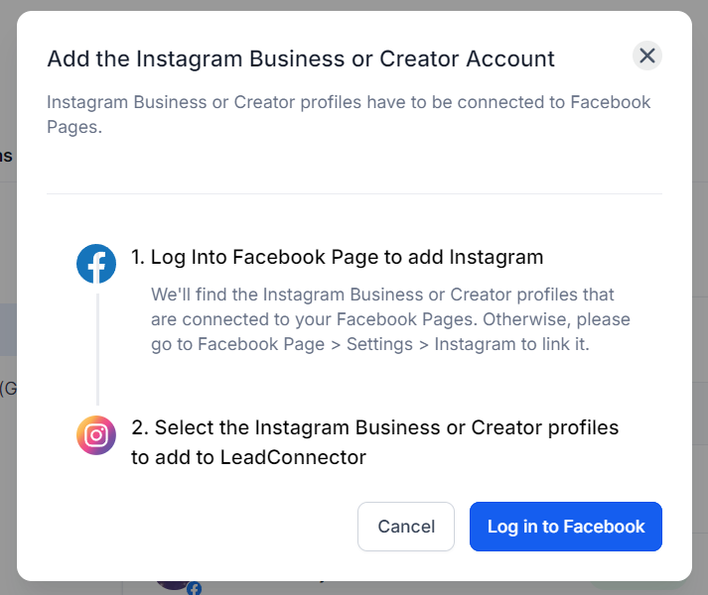Click the cut-off '(G' text at left edge

[7, 388]
